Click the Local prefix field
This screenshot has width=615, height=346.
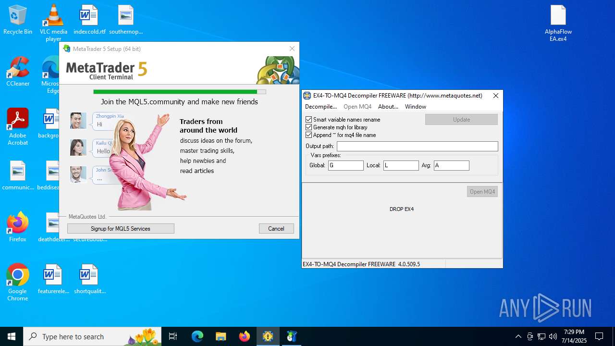[x=401, y=165]
